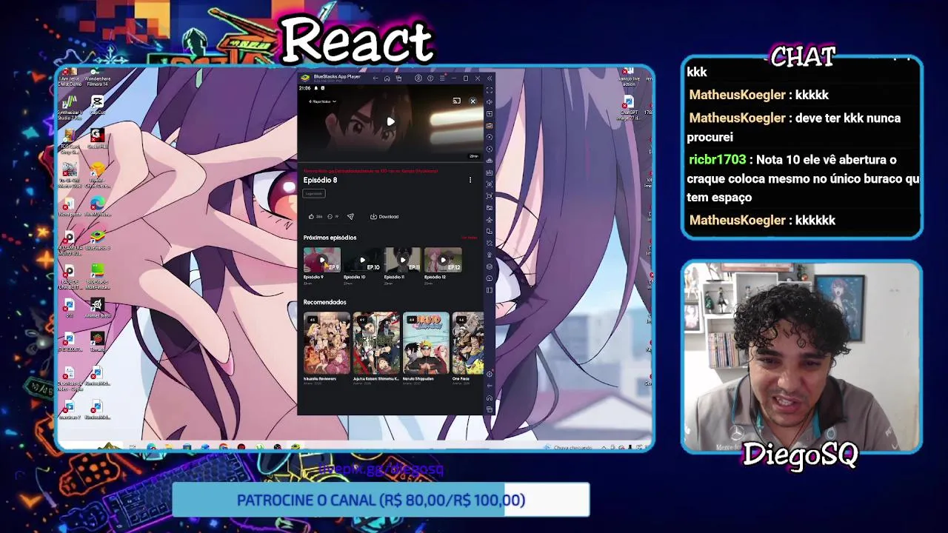Image resolution: width=948 pixels, height=533 pixels.
Task: Open the BlueStacks account icon
Action: click(x=418, y=78)
